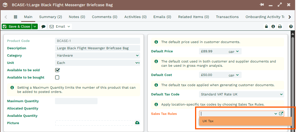Click the print icon
296x132 pixels.
[x=280, y=26]
